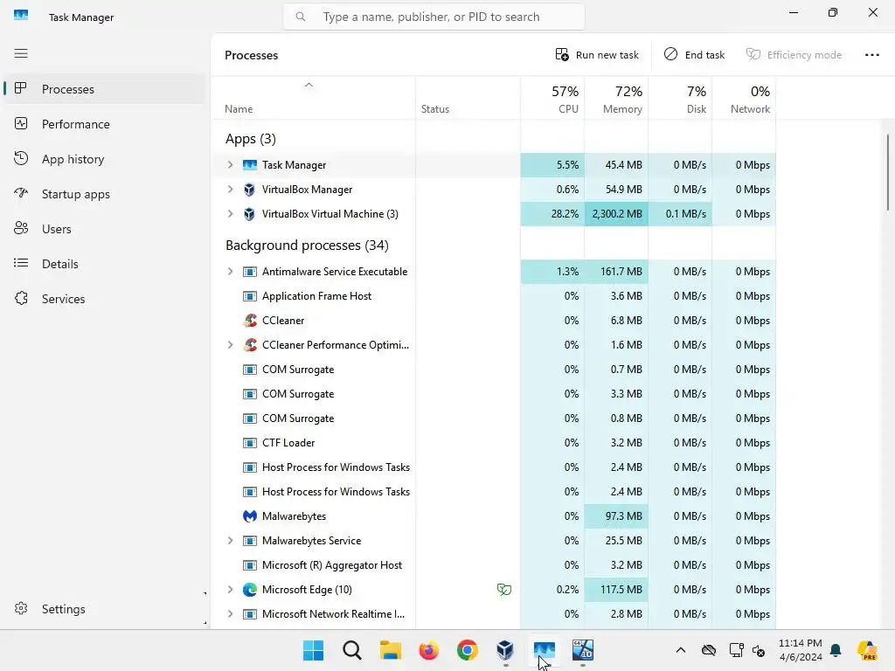Sort processes by the Name column
The height and width of the screenshot is (671, 895).
(x=313, y=98)
